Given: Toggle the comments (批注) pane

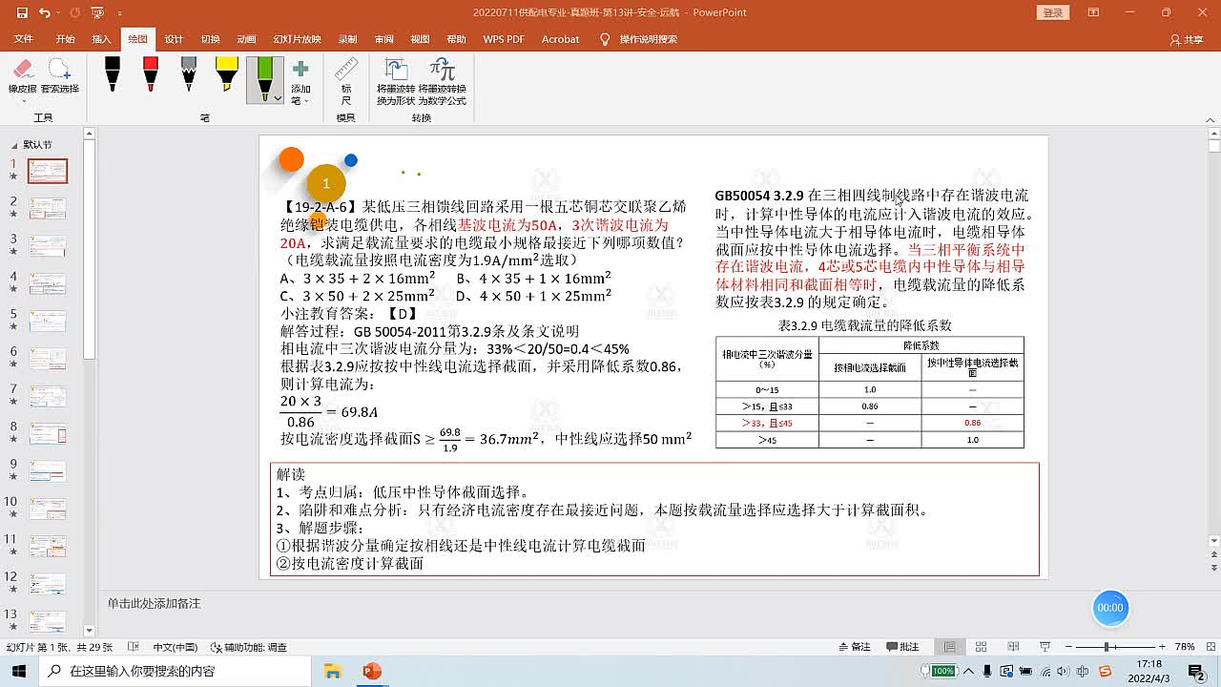Looking at the screenshot, I should (x=902, y=647).
